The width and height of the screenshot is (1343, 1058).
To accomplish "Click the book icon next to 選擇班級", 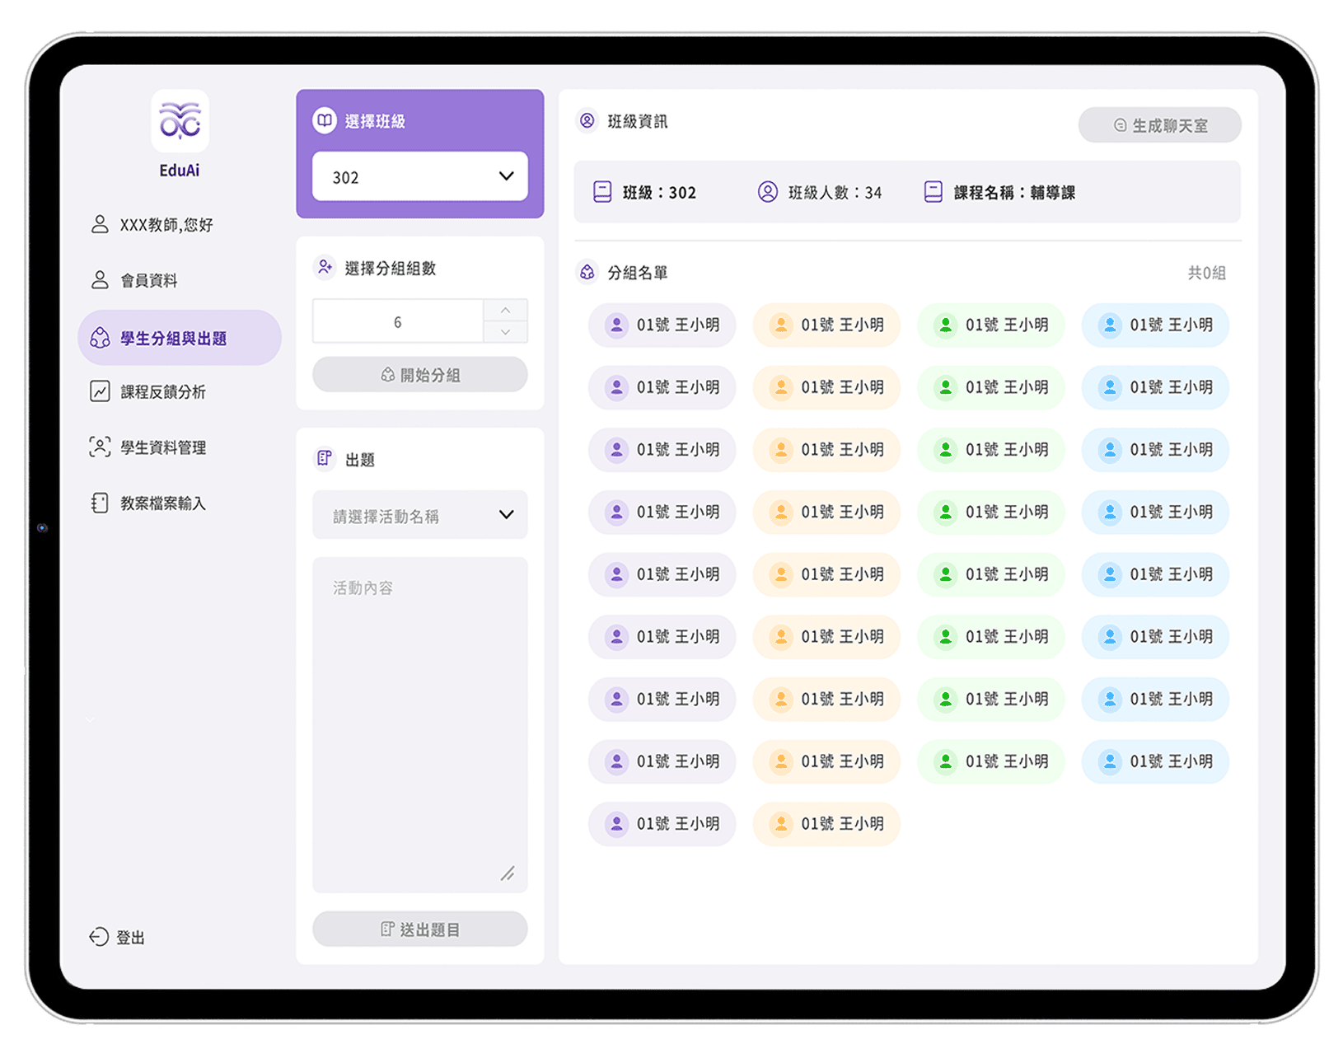I will coord(325,120).
